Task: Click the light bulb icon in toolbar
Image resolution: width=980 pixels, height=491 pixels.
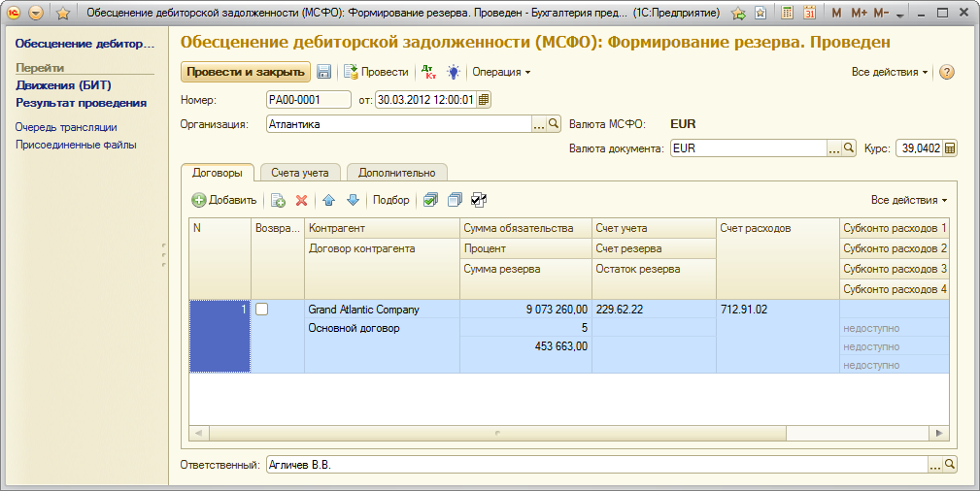Action: pyautogui.click(x=453, y=73)
